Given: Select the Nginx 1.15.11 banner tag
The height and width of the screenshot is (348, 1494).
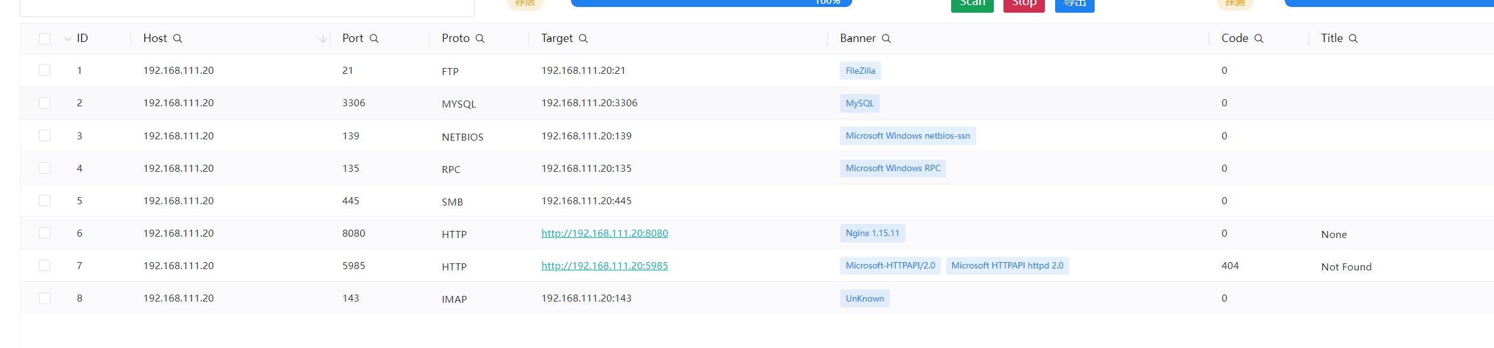Looking at the screenshot, I should tap(872, 233).
